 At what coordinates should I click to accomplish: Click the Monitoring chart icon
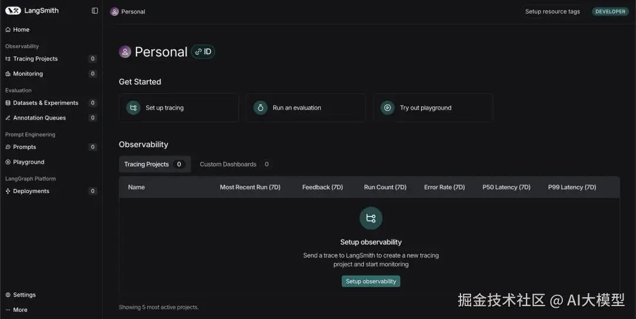click(x=8, y=74)
